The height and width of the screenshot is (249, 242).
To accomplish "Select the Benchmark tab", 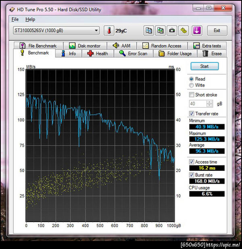I will 34,53.
